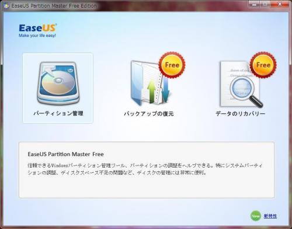Select the バックアップの復元 label
292x229 pixels.
pyautogui.click(x=149, y=113)
